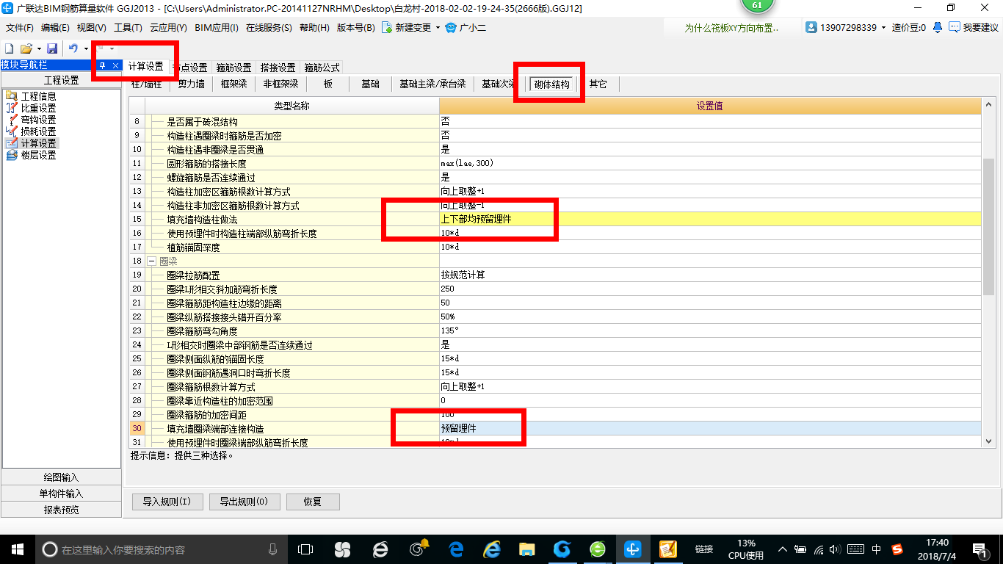Image resolution: width=1003 pixels, height=564 pixels.
Task: Switch to 搭接设置 tab
Action: point(278,68)
